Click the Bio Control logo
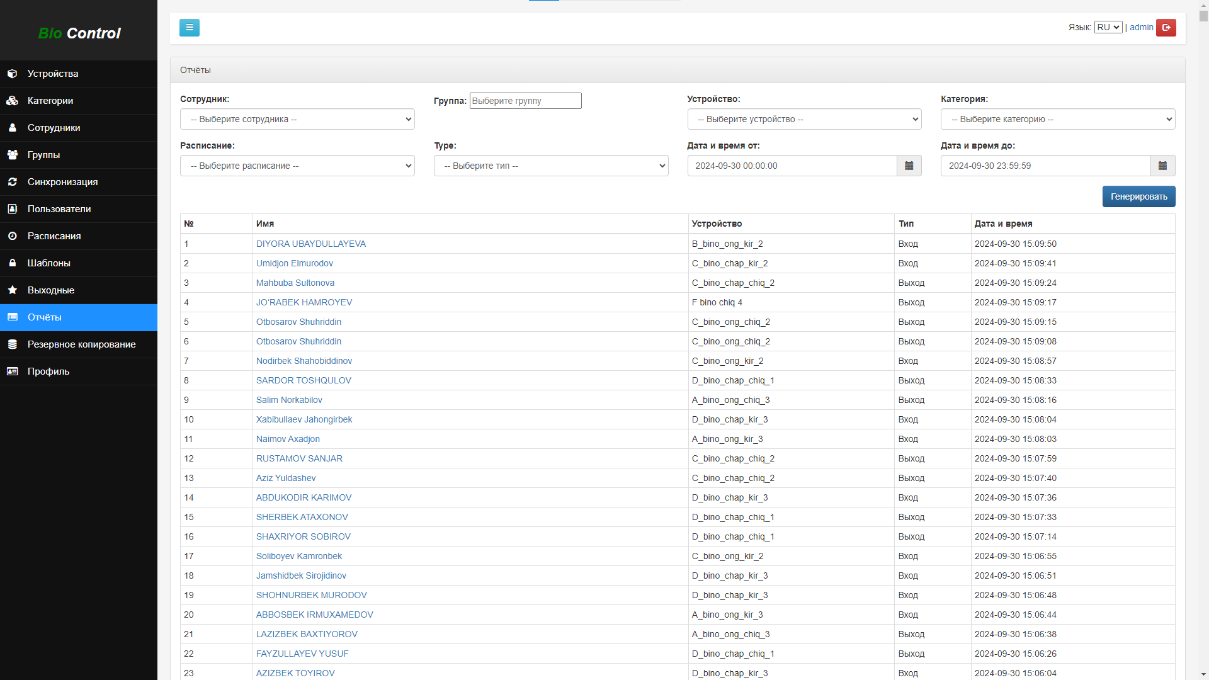This screenshot has width=1209, height=680. (x=79, y=33)
